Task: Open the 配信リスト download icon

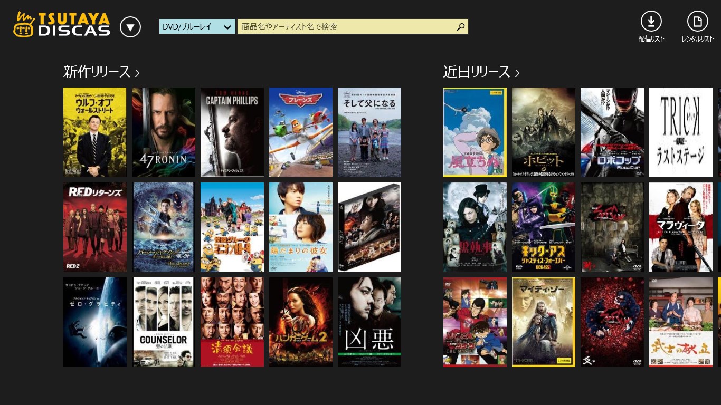Action: [x=651, y=22]
